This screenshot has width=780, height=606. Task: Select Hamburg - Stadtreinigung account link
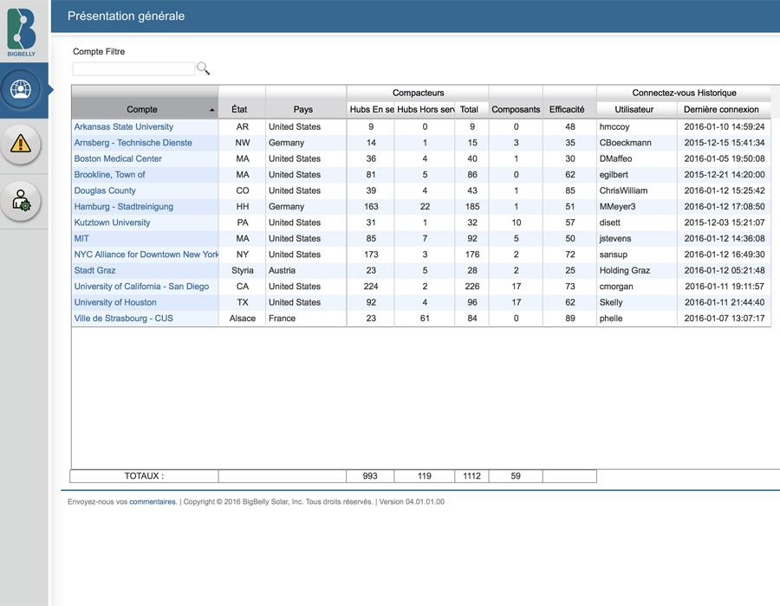pyautogui.click(x=124, y=206)
